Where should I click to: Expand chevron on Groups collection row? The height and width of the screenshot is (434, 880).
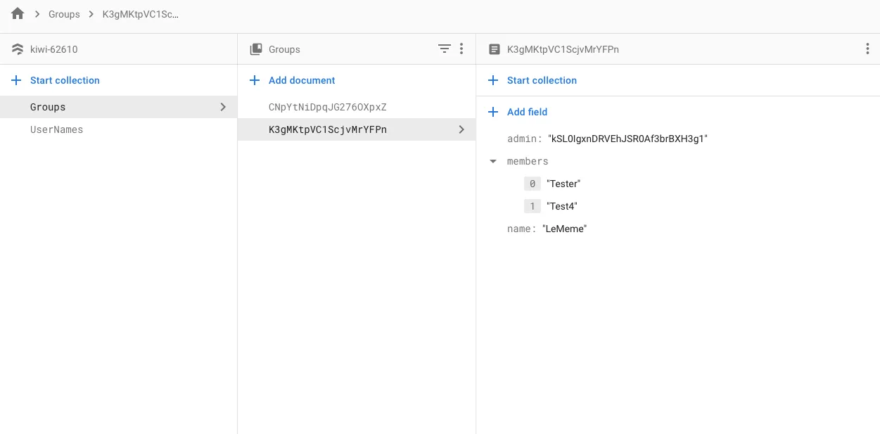[223, 107]
